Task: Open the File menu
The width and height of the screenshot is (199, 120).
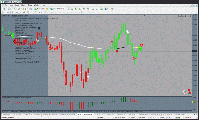Action: tap(6, 5)
